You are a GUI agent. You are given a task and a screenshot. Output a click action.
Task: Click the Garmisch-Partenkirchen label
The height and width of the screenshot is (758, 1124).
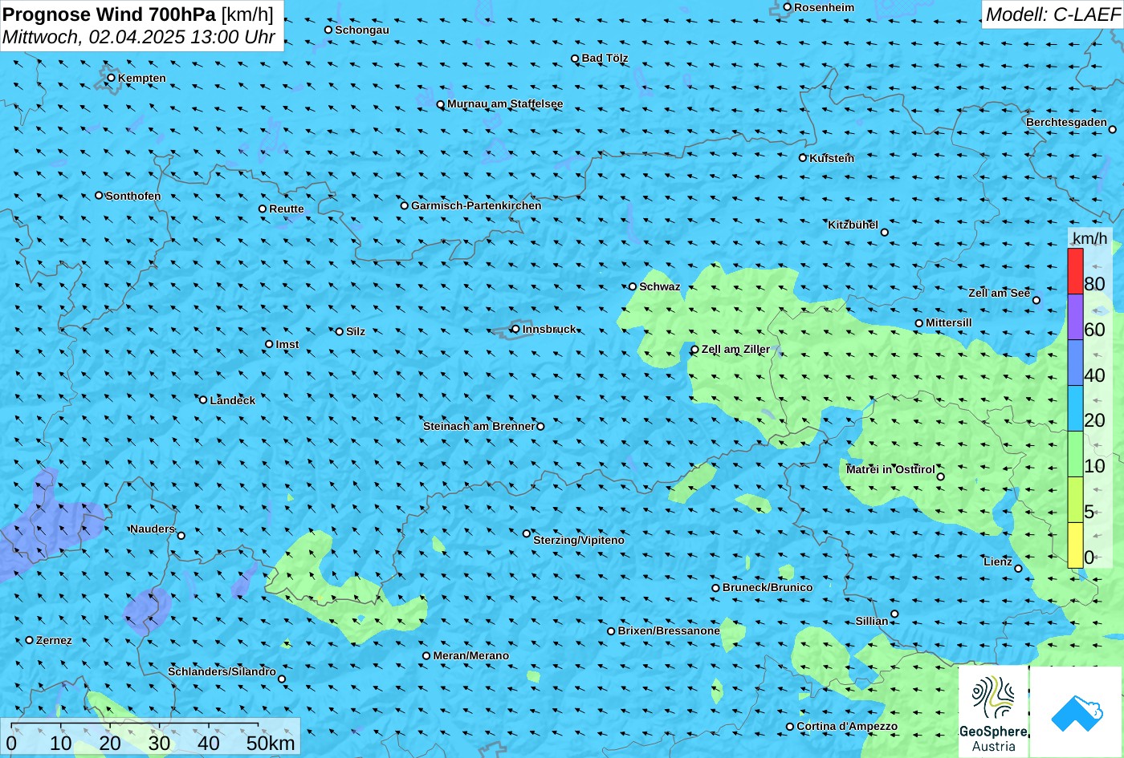476,206
